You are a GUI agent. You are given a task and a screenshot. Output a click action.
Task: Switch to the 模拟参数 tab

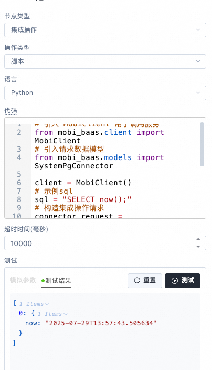(23, 280)
